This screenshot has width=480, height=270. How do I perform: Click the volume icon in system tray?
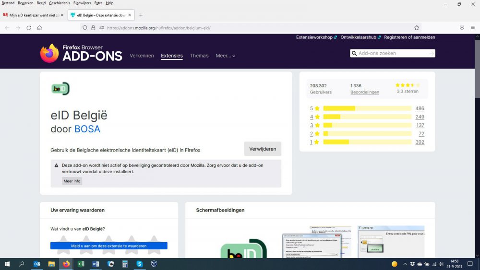pos(441,264)
